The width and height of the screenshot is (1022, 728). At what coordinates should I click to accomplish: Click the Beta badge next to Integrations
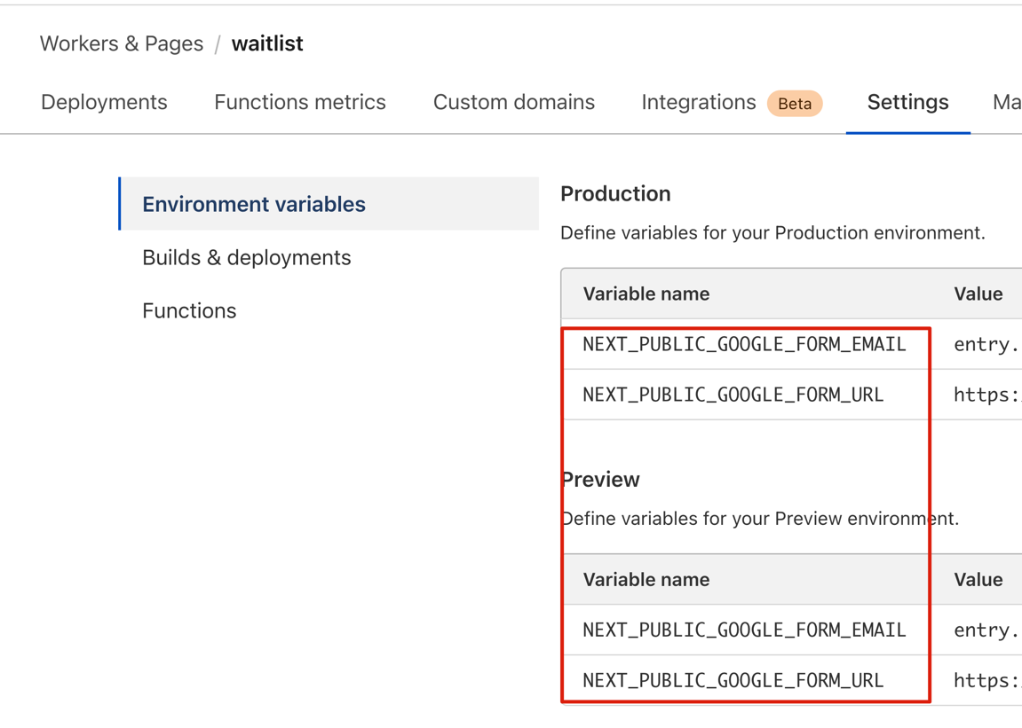(x=795, y=104)
